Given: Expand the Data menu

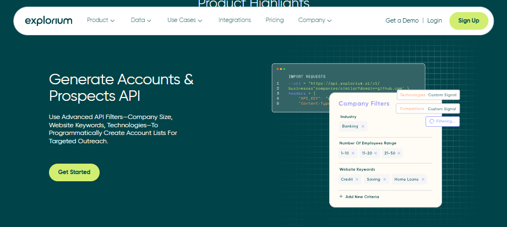Looking at the screenshot, I should tap(141, 20).
